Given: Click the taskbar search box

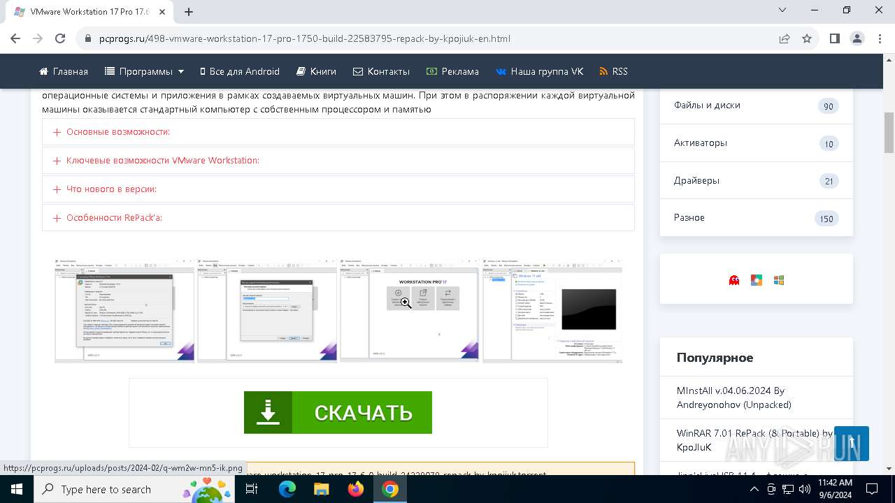Looking at the screenshot, I should tap(134, 489).
